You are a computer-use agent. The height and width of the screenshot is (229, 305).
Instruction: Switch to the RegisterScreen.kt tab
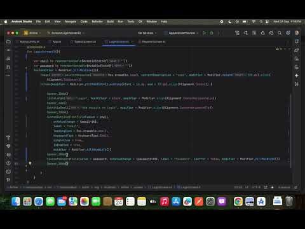point(152,42)
